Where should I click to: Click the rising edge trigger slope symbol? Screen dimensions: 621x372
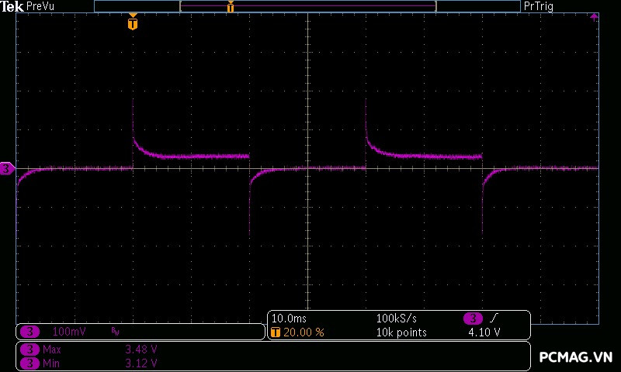[495, 319]
